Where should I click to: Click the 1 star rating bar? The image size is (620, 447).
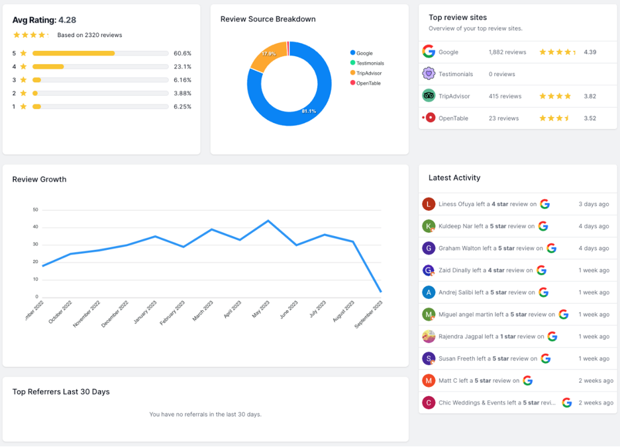[x=100, y=106]
